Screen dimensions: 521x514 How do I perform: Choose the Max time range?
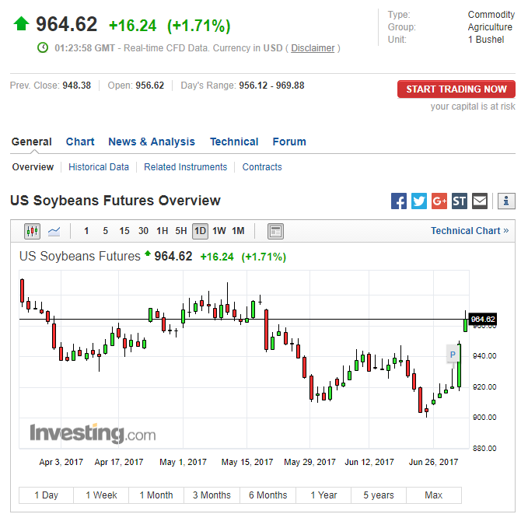click(433, 495)
